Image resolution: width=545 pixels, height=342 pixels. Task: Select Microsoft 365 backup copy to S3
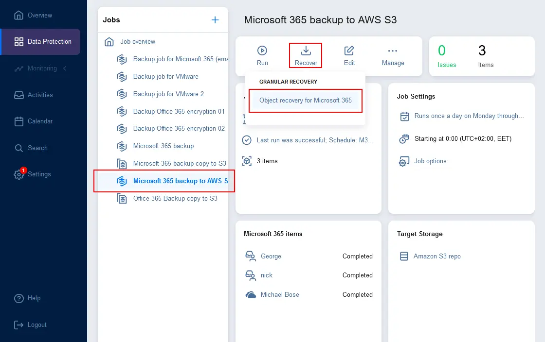[171, 163]
